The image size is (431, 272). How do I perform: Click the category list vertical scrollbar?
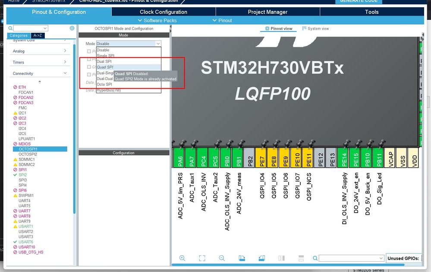(x=74, y=129)
